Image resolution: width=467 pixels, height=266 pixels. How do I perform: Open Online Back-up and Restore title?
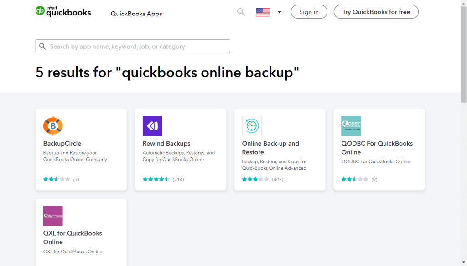point(270,148)
